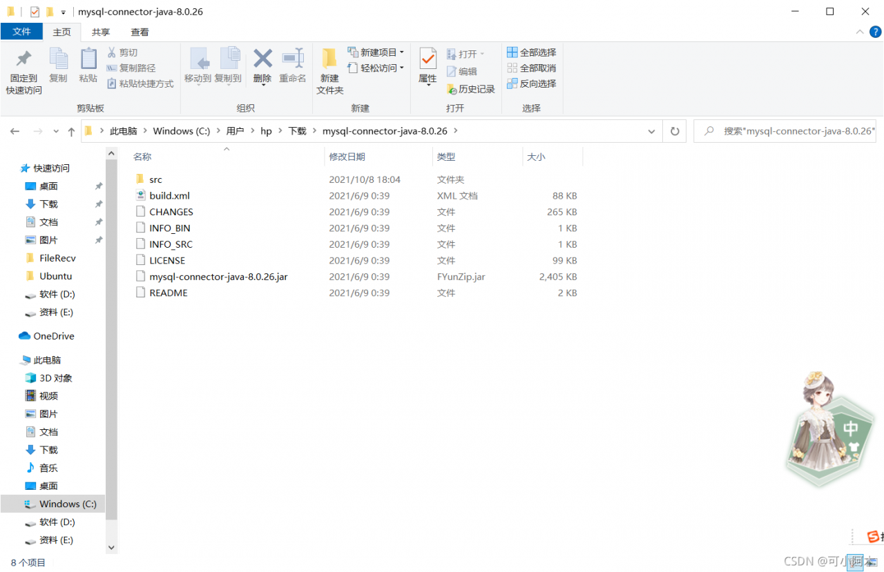The height and width of the screenshot is (572, 884).
Task: Click the Back navigation arrow
Action: [15, 131]
